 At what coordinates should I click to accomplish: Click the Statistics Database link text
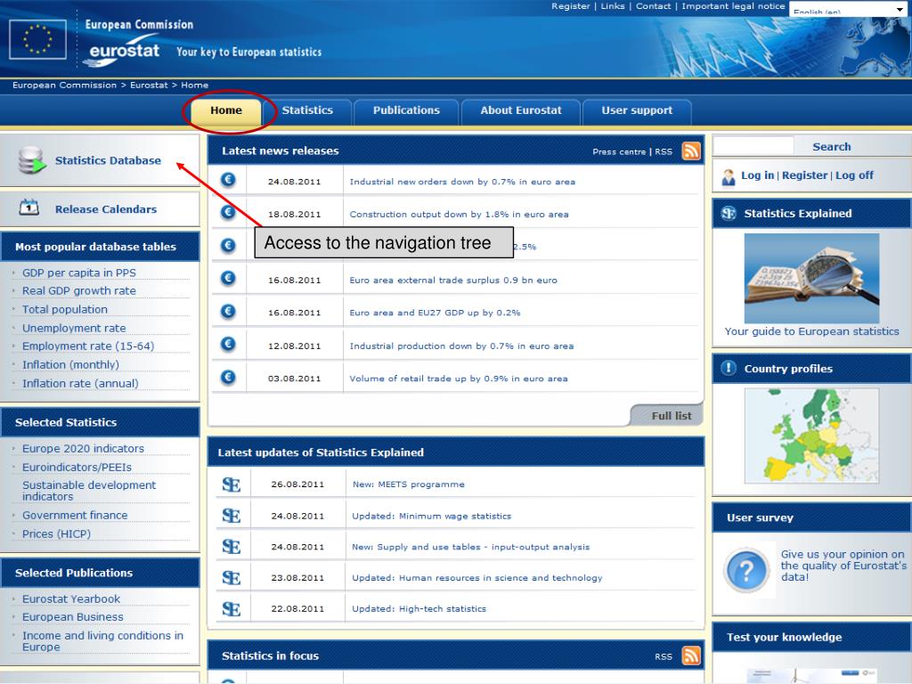(108, 160)
